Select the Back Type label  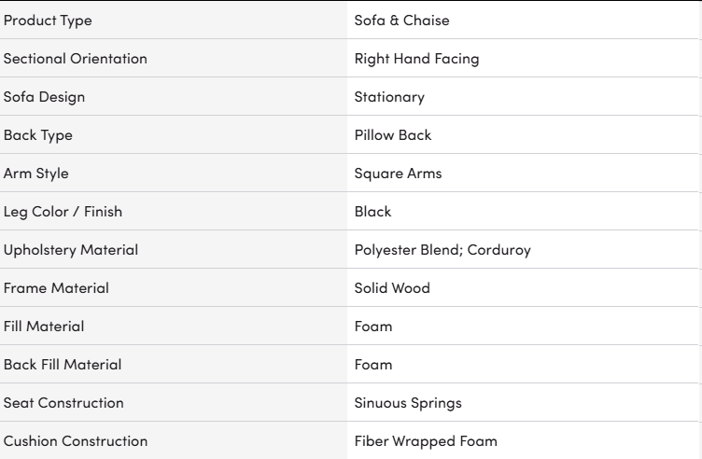[38, 135]
